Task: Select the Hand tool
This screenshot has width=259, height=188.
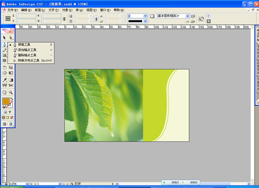Action: point(4,93)
